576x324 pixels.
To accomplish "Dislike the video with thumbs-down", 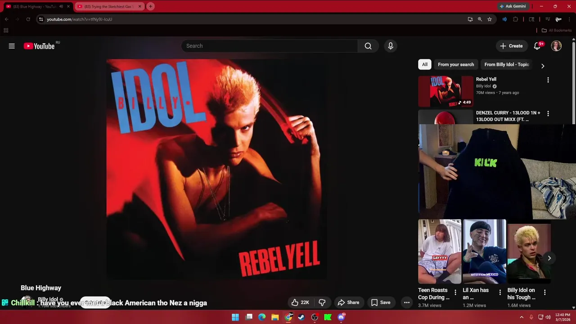I will 322,302.
